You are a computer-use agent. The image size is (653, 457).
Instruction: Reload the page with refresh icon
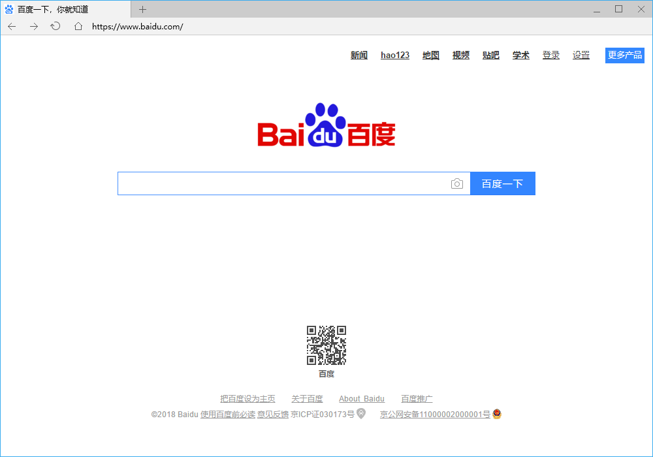[x=56, y=27]
